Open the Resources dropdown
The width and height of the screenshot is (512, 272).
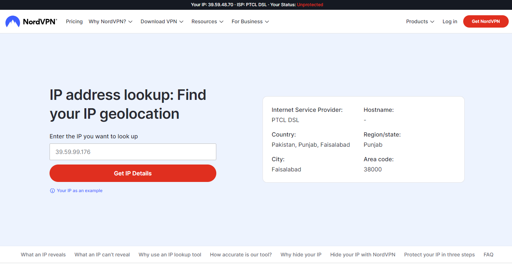(x=208, y=21)
